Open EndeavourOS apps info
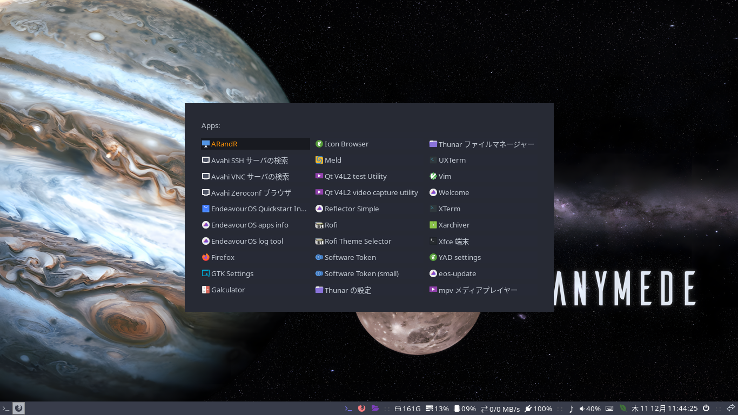 (256, 225)
